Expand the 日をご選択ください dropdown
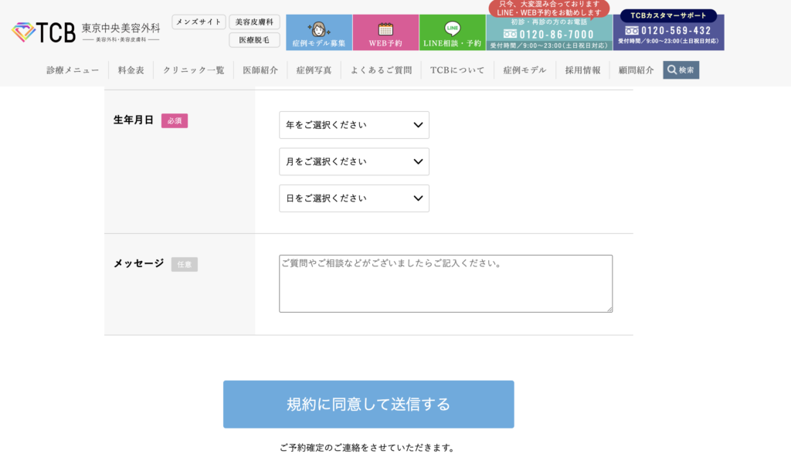 coord(354,198)
